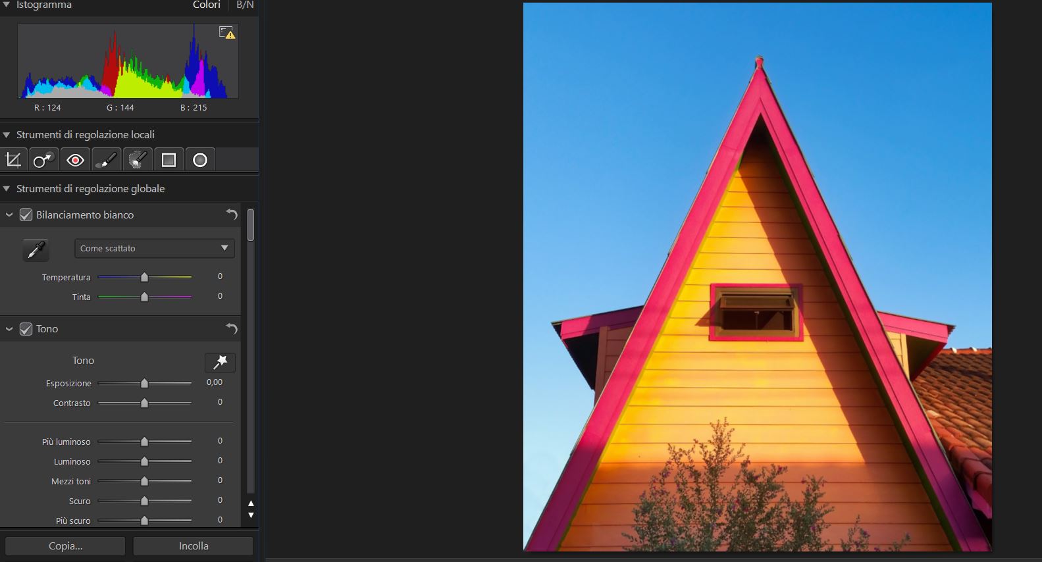Select the radial filter circle tool
This screenshot has width=1042, height=562.
[200, 160]
